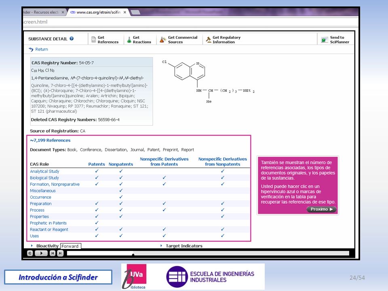
Task: Click the skip-back playback button
Action: click(x=53, y=253)
